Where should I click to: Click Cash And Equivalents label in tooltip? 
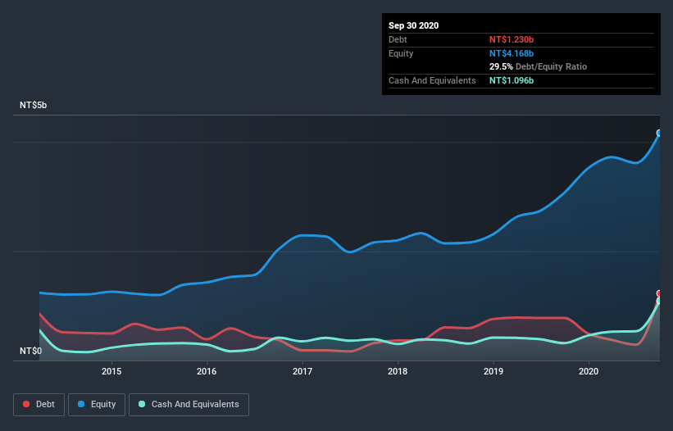(x=432, y=80)
